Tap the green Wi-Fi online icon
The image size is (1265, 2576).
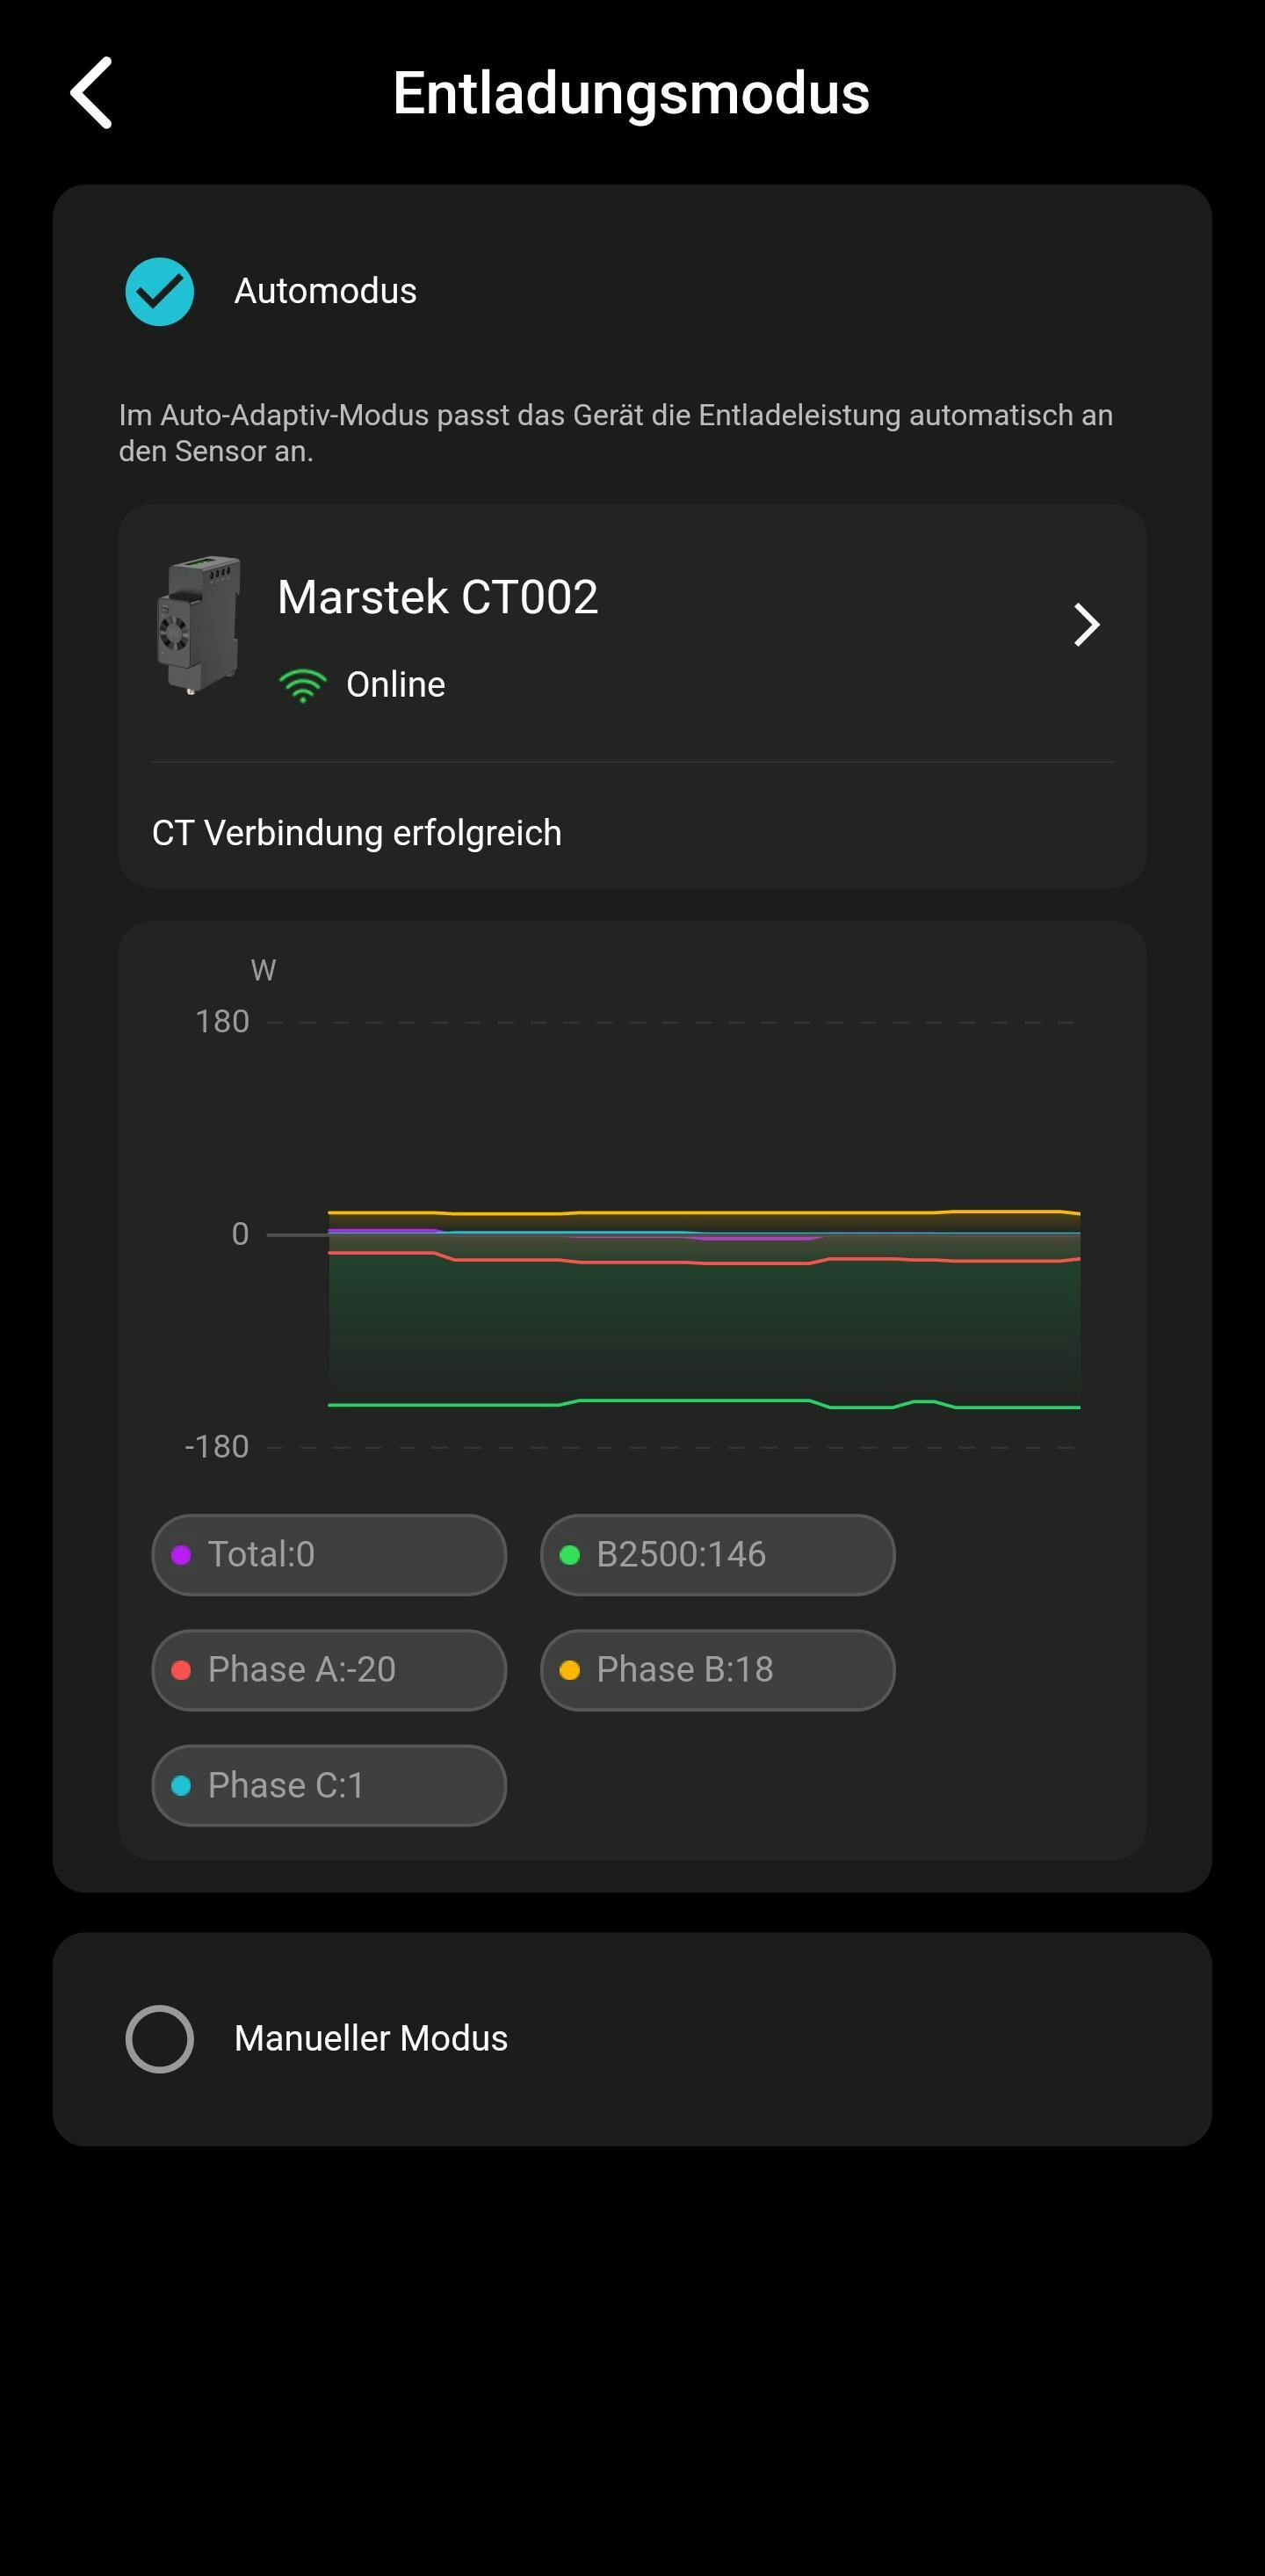pos(302,685)
